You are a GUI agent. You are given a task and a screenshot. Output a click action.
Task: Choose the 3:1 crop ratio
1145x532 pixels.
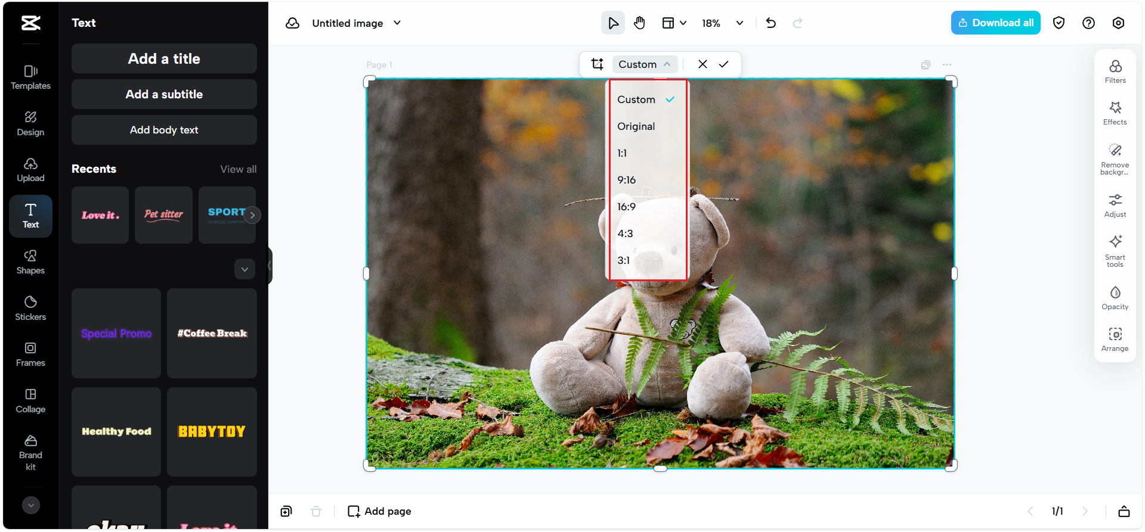click(647, 260)
